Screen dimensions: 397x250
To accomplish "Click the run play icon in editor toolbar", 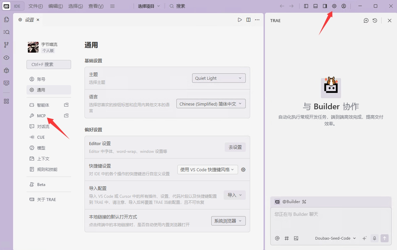I will (x=240, y=20).
